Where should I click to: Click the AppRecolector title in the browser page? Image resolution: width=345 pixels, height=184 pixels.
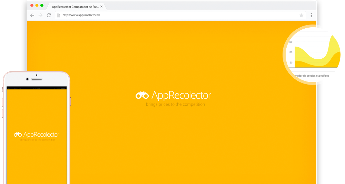181,95
